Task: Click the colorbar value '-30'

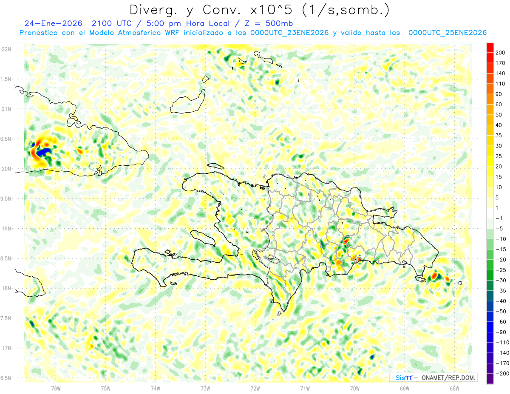Action: (x=501, y=281)
